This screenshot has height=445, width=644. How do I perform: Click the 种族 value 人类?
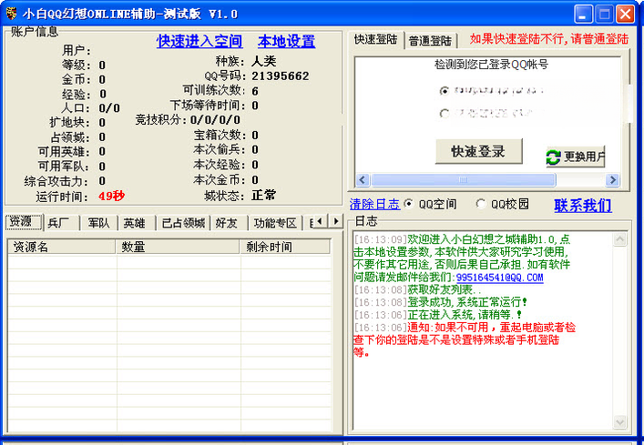click(263, 61)
